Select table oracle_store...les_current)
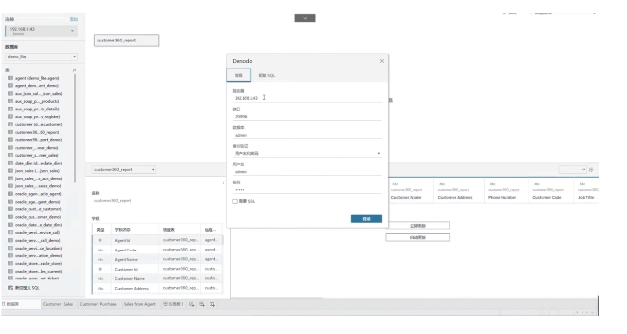627x334 pixels. (x=38, y=271)
